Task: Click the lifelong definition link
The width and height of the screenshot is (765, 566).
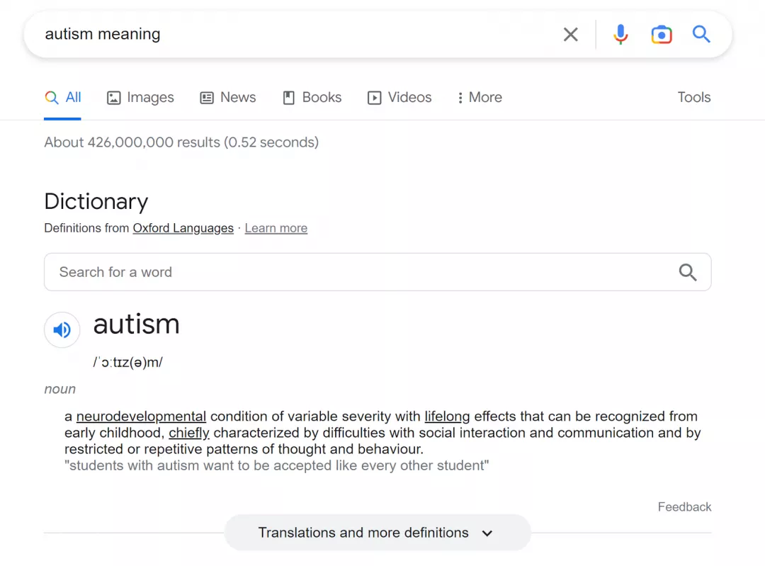Action: coord(447,417)
